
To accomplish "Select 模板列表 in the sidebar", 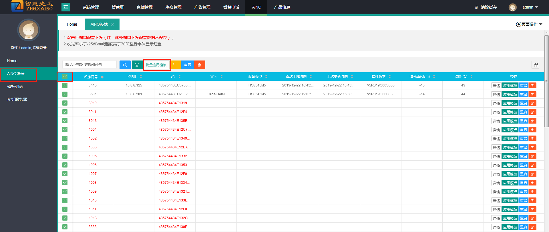I will tap(15, 86).
